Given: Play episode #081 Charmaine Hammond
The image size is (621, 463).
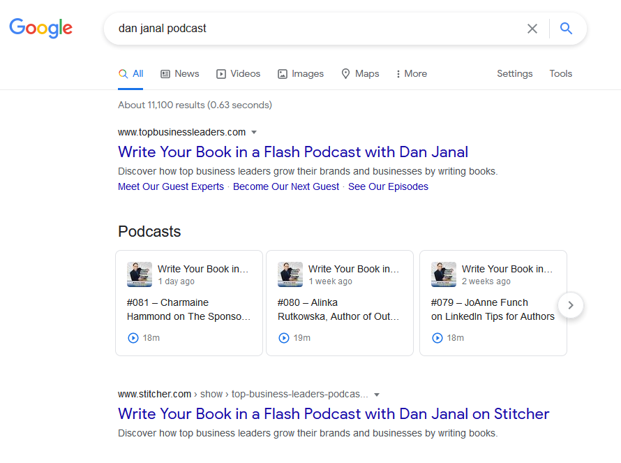Looking at the screenshot, I should (x=133, y=338).
